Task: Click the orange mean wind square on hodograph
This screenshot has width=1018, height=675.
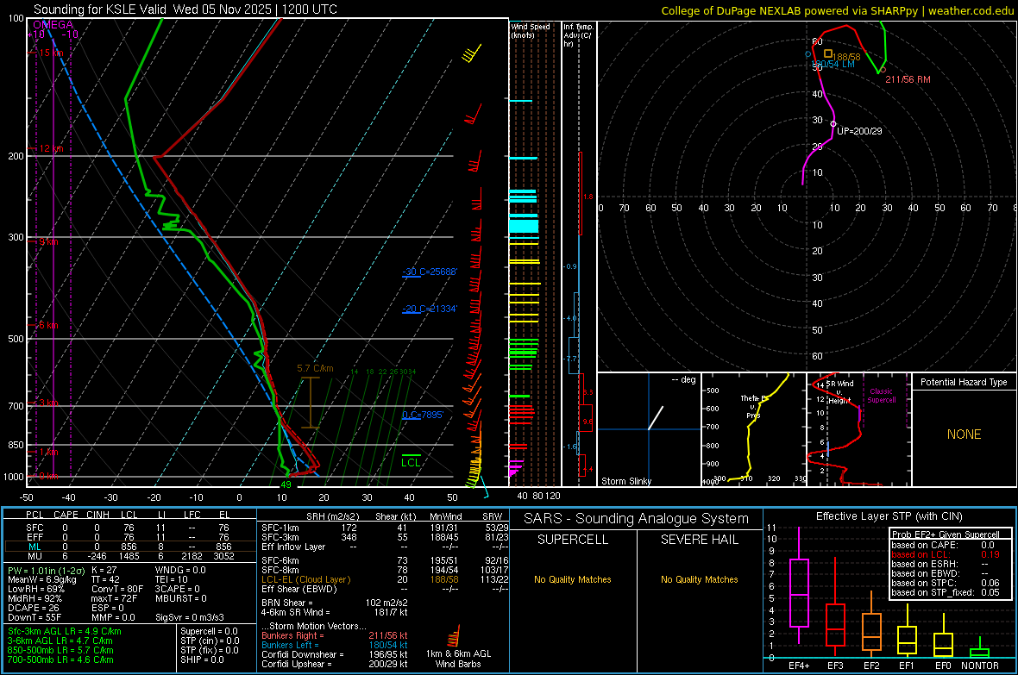Action: [828, 53]
